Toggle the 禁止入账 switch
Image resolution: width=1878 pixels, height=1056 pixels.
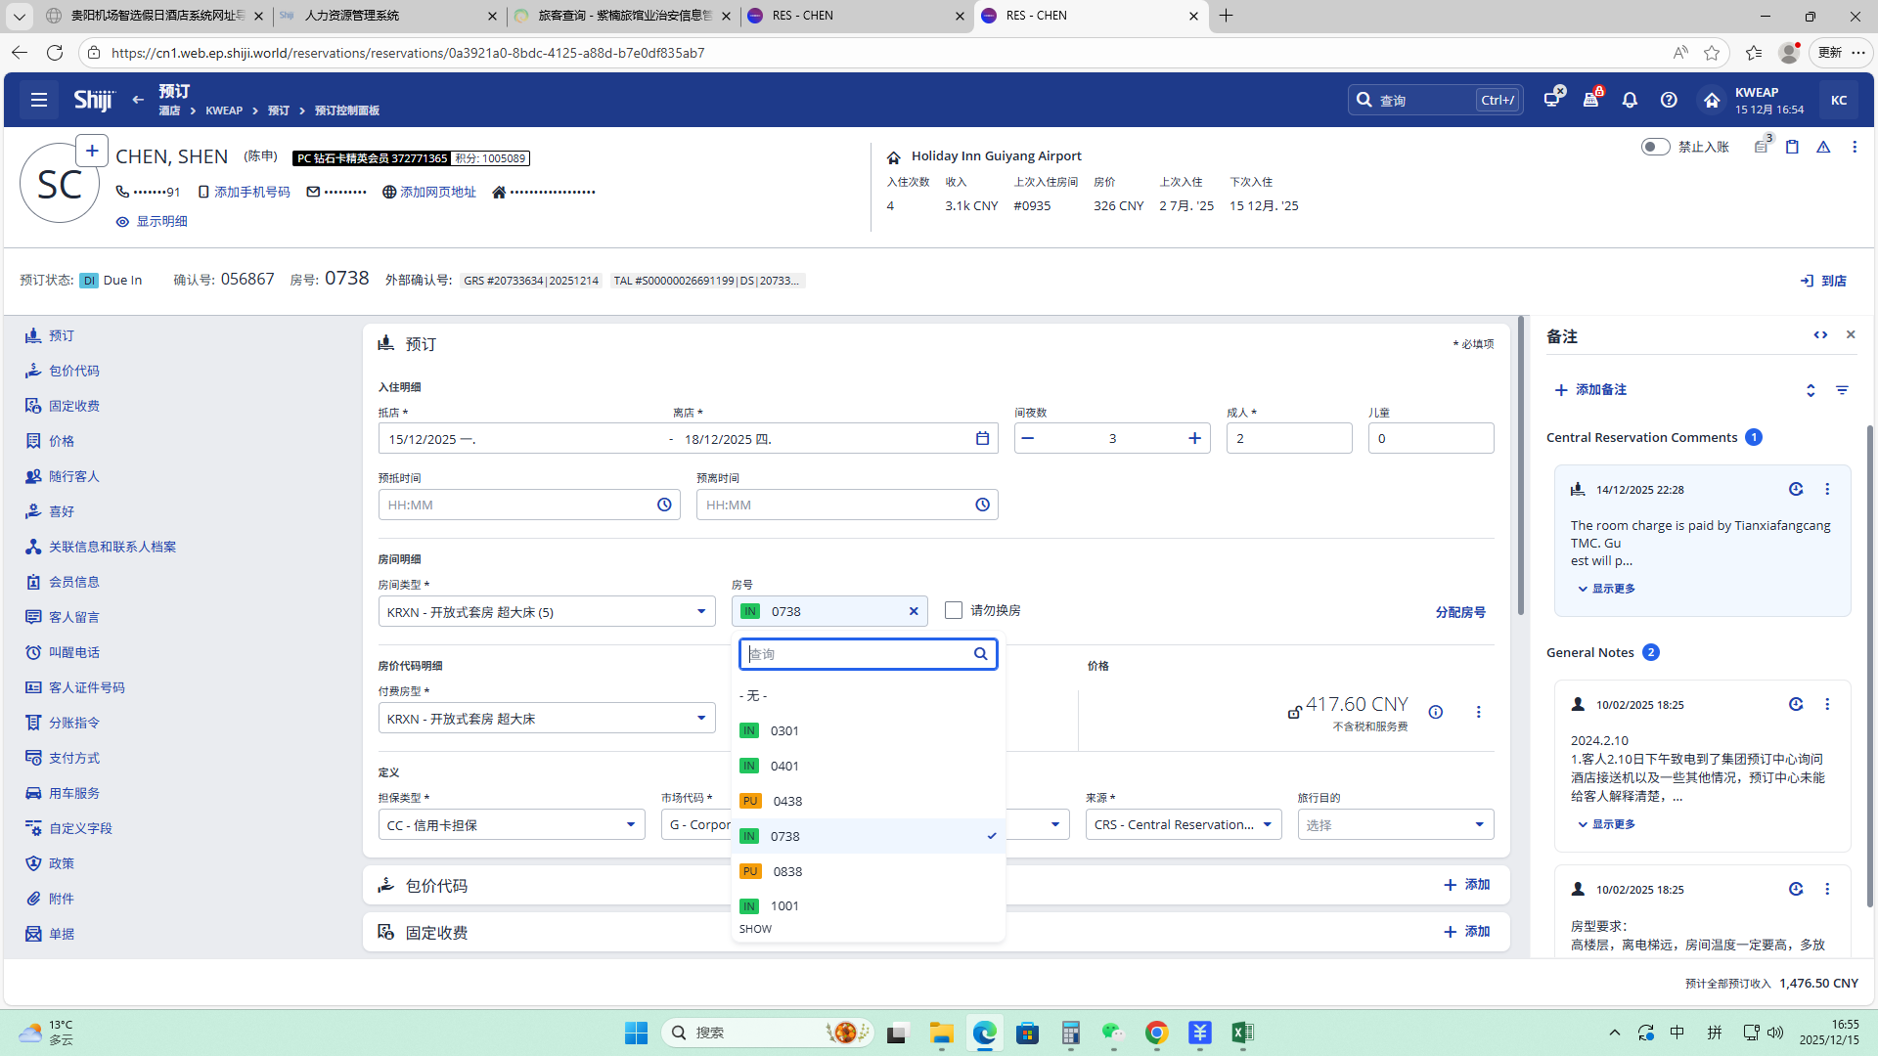tap(1655, 147)
